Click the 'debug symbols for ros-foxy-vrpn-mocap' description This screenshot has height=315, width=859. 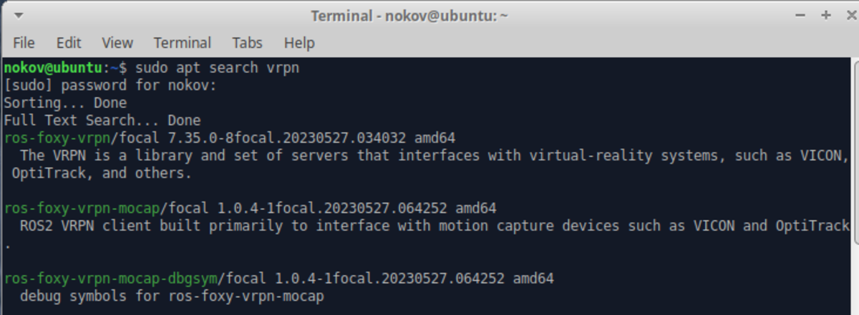coord(172,296)
